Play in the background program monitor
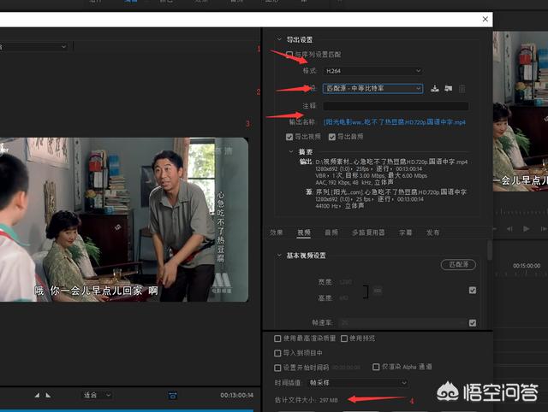This screenshot has width=548, height=412. pyautogui.click(x=526, y=229)
